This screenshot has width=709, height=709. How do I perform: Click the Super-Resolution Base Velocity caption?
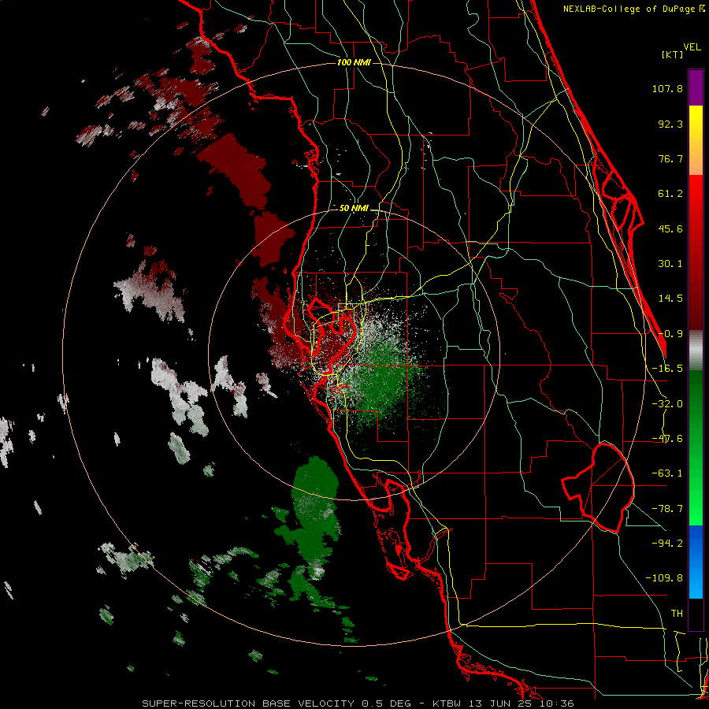click(358, 703)
